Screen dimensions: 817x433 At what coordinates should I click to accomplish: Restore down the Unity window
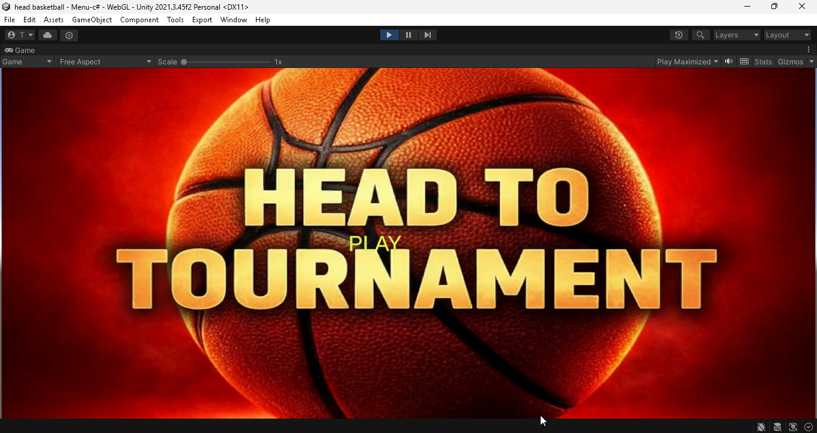click(774, 7)
